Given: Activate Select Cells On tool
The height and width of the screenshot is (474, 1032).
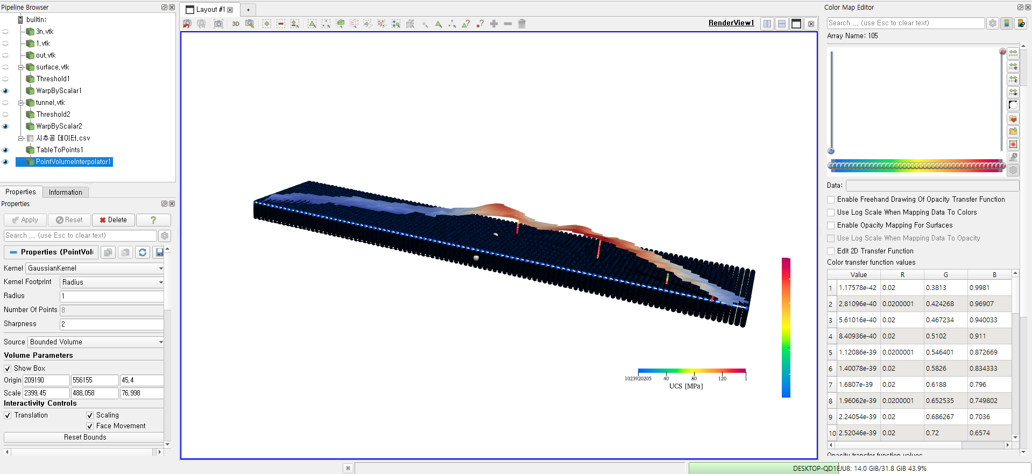Looking at the screenshot, I should [312, 24].
